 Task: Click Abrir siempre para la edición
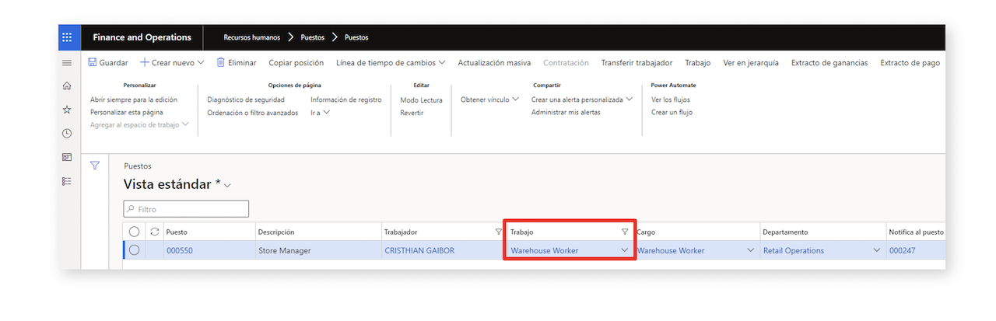134,99
